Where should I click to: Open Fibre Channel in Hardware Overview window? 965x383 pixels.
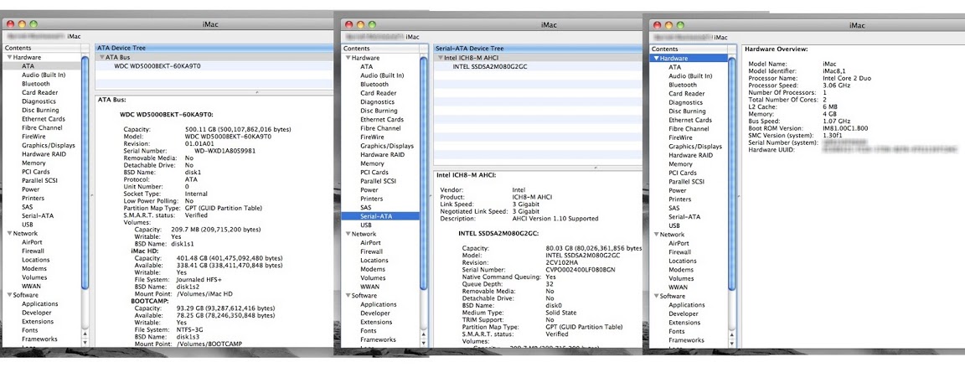[689, 129]
